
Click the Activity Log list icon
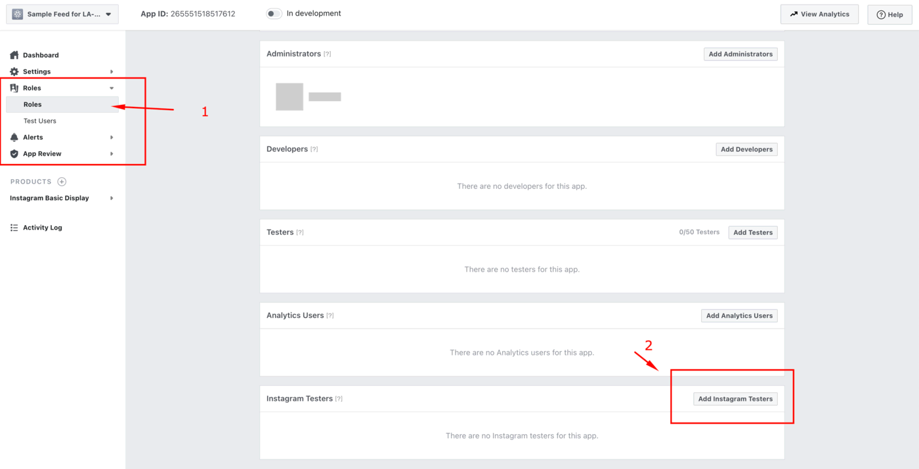point(14,228)
